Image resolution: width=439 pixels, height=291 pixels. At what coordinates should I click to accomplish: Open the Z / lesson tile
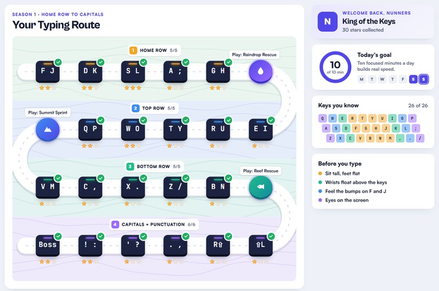point(175,187)
